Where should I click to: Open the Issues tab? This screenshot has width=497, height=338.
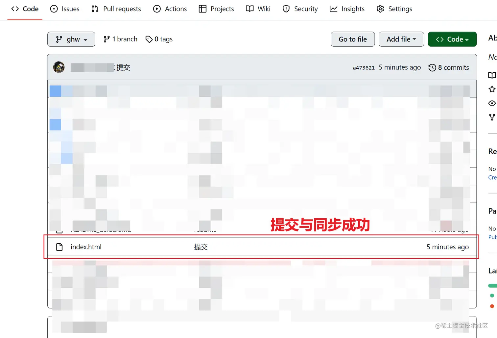(65, 9)
